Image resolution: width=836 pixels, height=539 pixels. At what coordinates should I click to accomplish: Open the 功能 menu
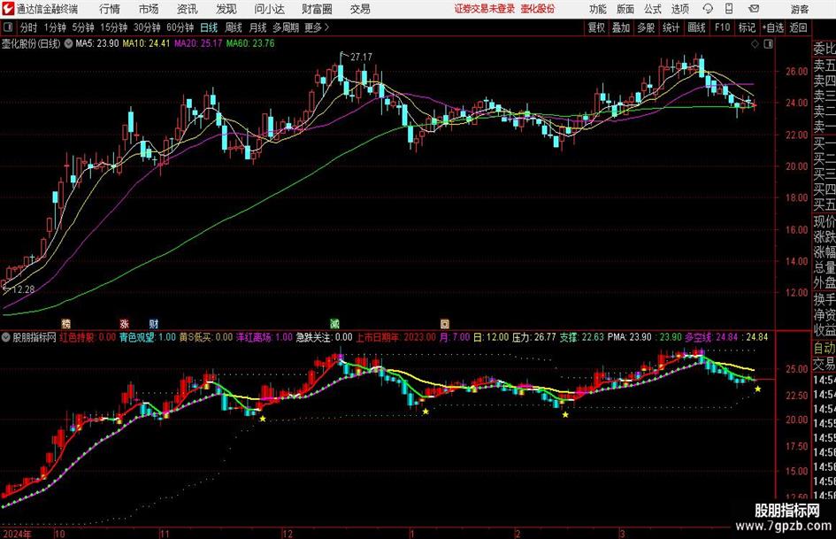click(598, 9)
